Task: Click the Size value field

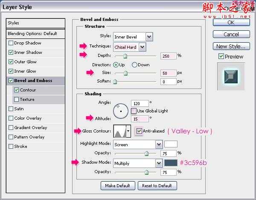Action: pyautogui.click(x=169, y=73)
